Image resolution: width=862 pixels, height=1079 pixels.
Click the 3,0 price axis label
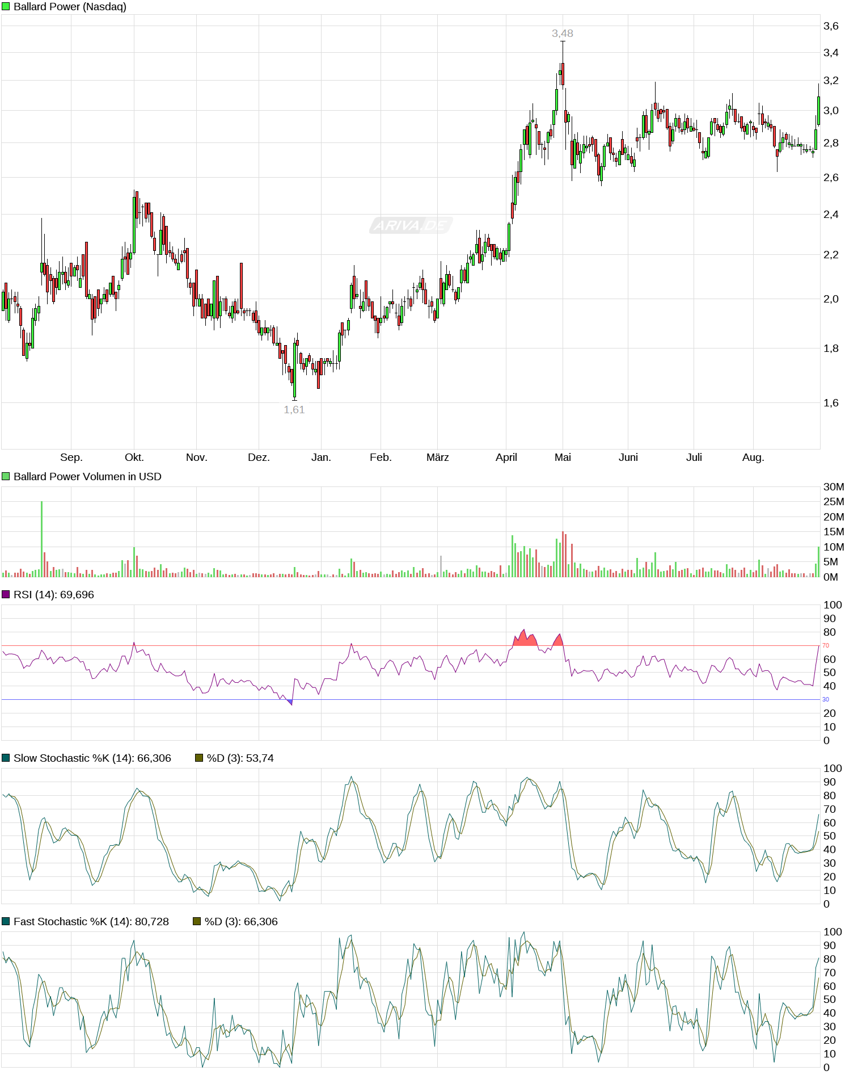click(x=831, y=111)
